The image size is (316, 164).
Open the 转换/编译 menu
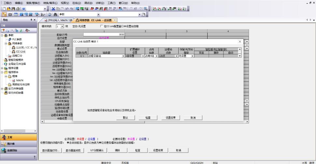pyautogui.click(x=50, y=3)
